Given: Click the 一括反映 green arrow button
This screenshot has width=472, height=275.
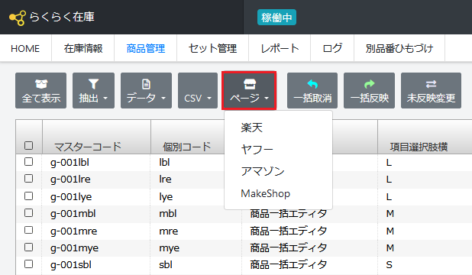Looking at the screenshot, I should click(370, 90).
